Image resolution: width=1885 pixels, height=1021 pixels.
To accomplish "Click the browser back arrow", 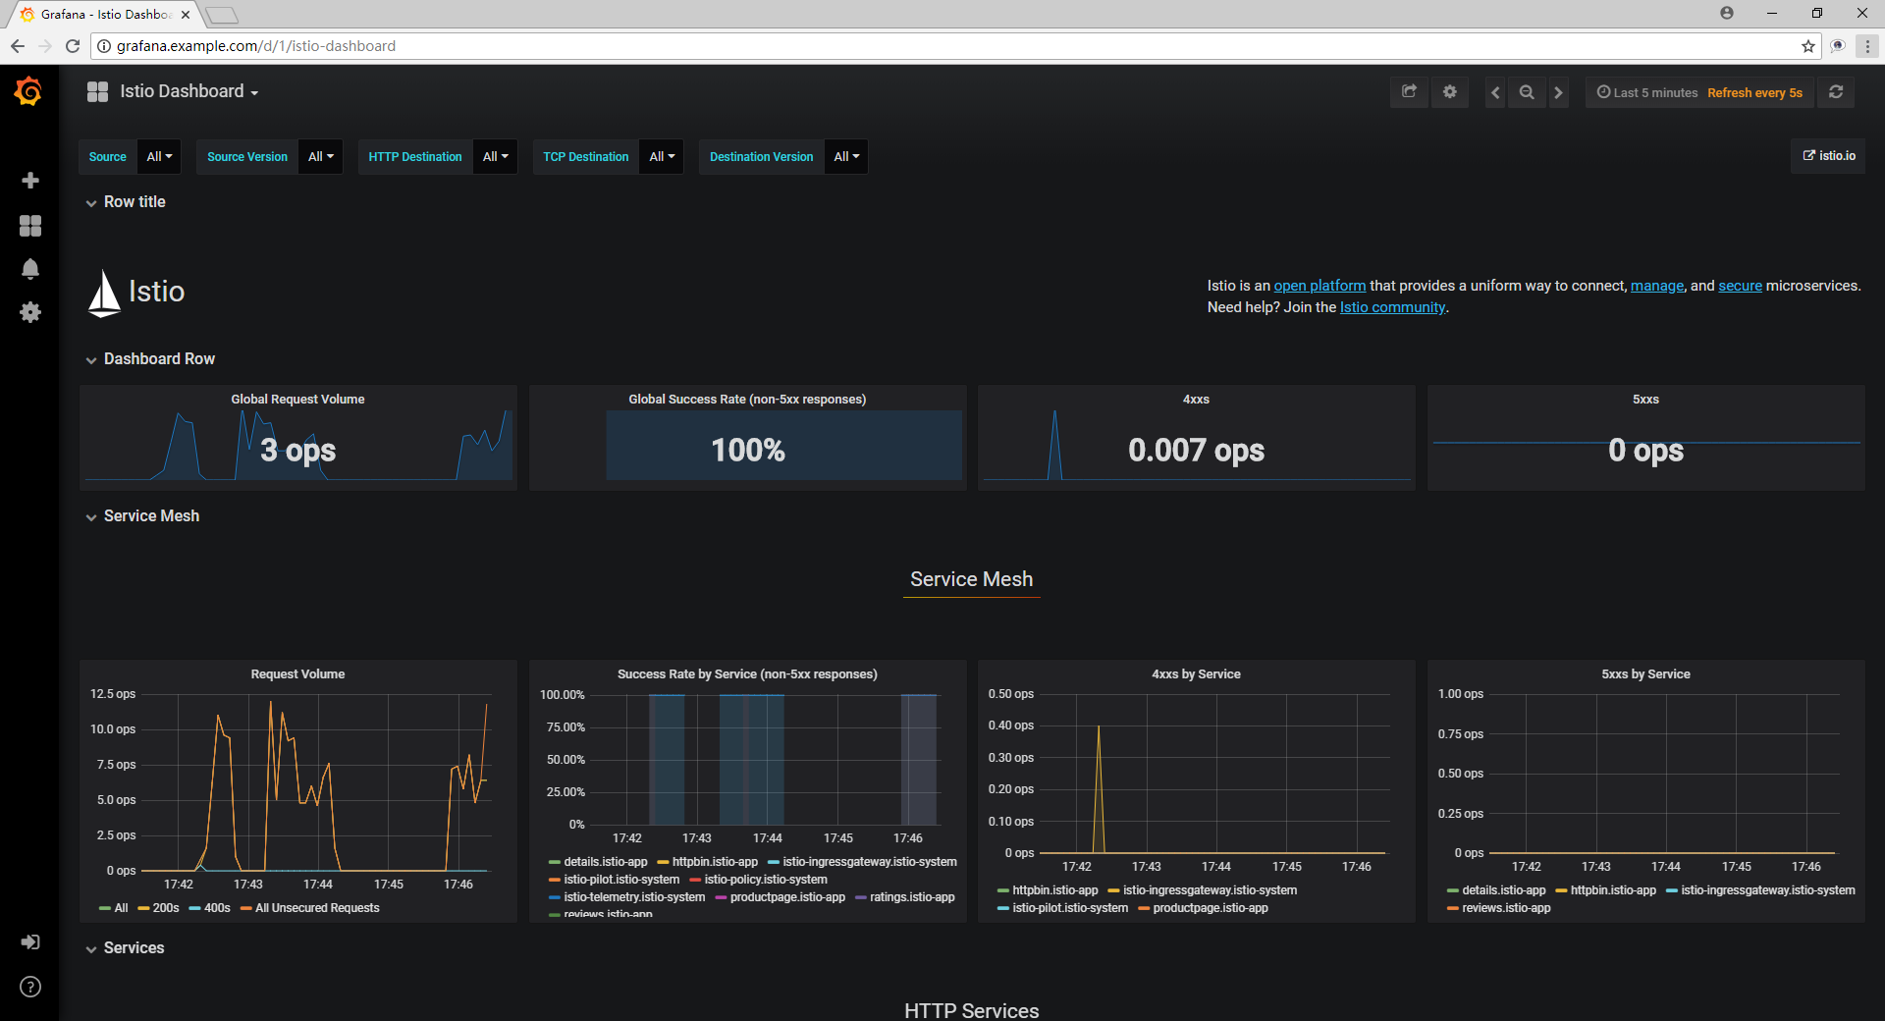I will tap(17, 46).
